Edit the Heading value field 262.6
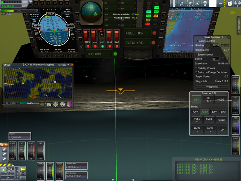The image size is (241, 181). click(216, 45)
